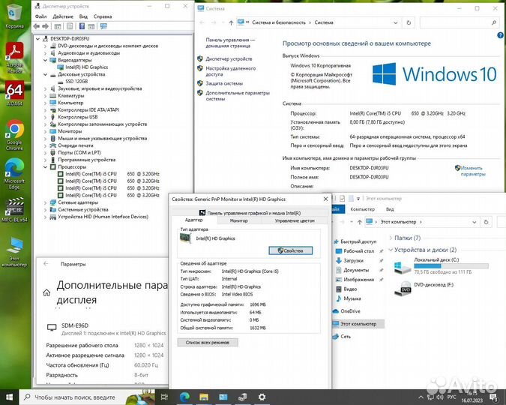
Task: Click blue help icon in System window
Action: point(500,35)
